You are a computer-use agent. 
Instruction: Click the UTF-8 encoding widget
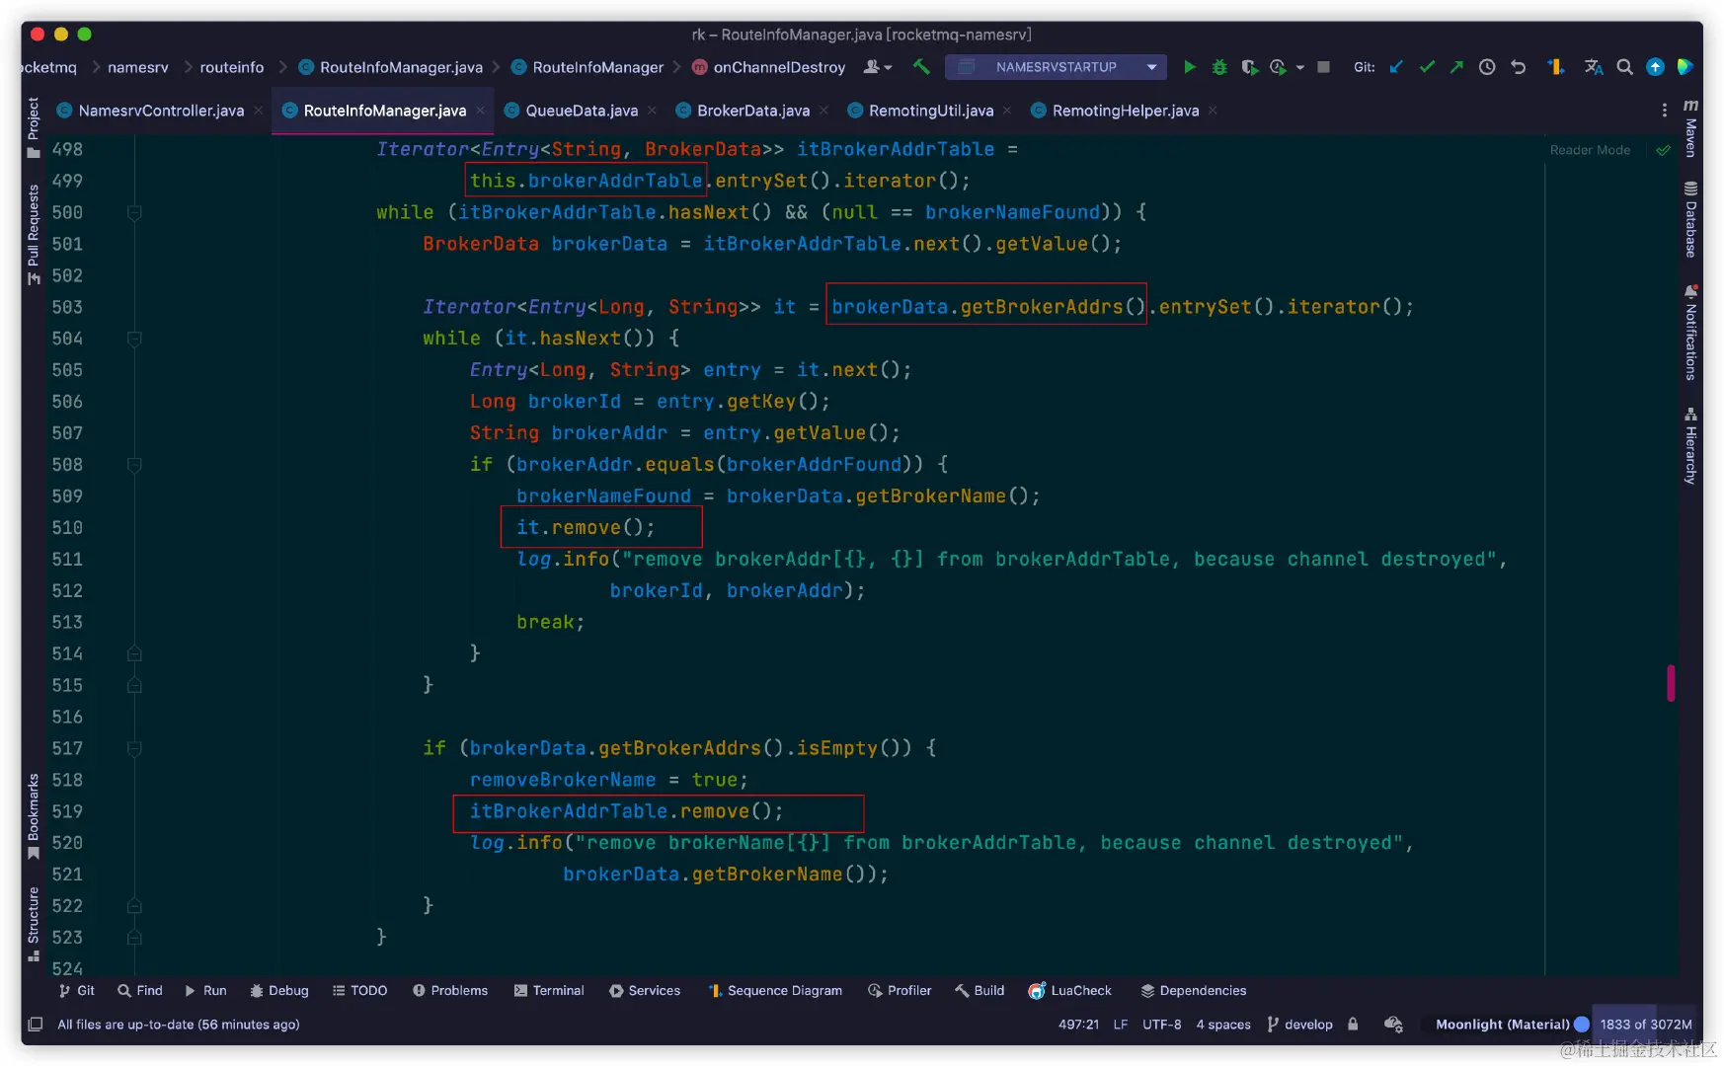coord(1162,1025)
